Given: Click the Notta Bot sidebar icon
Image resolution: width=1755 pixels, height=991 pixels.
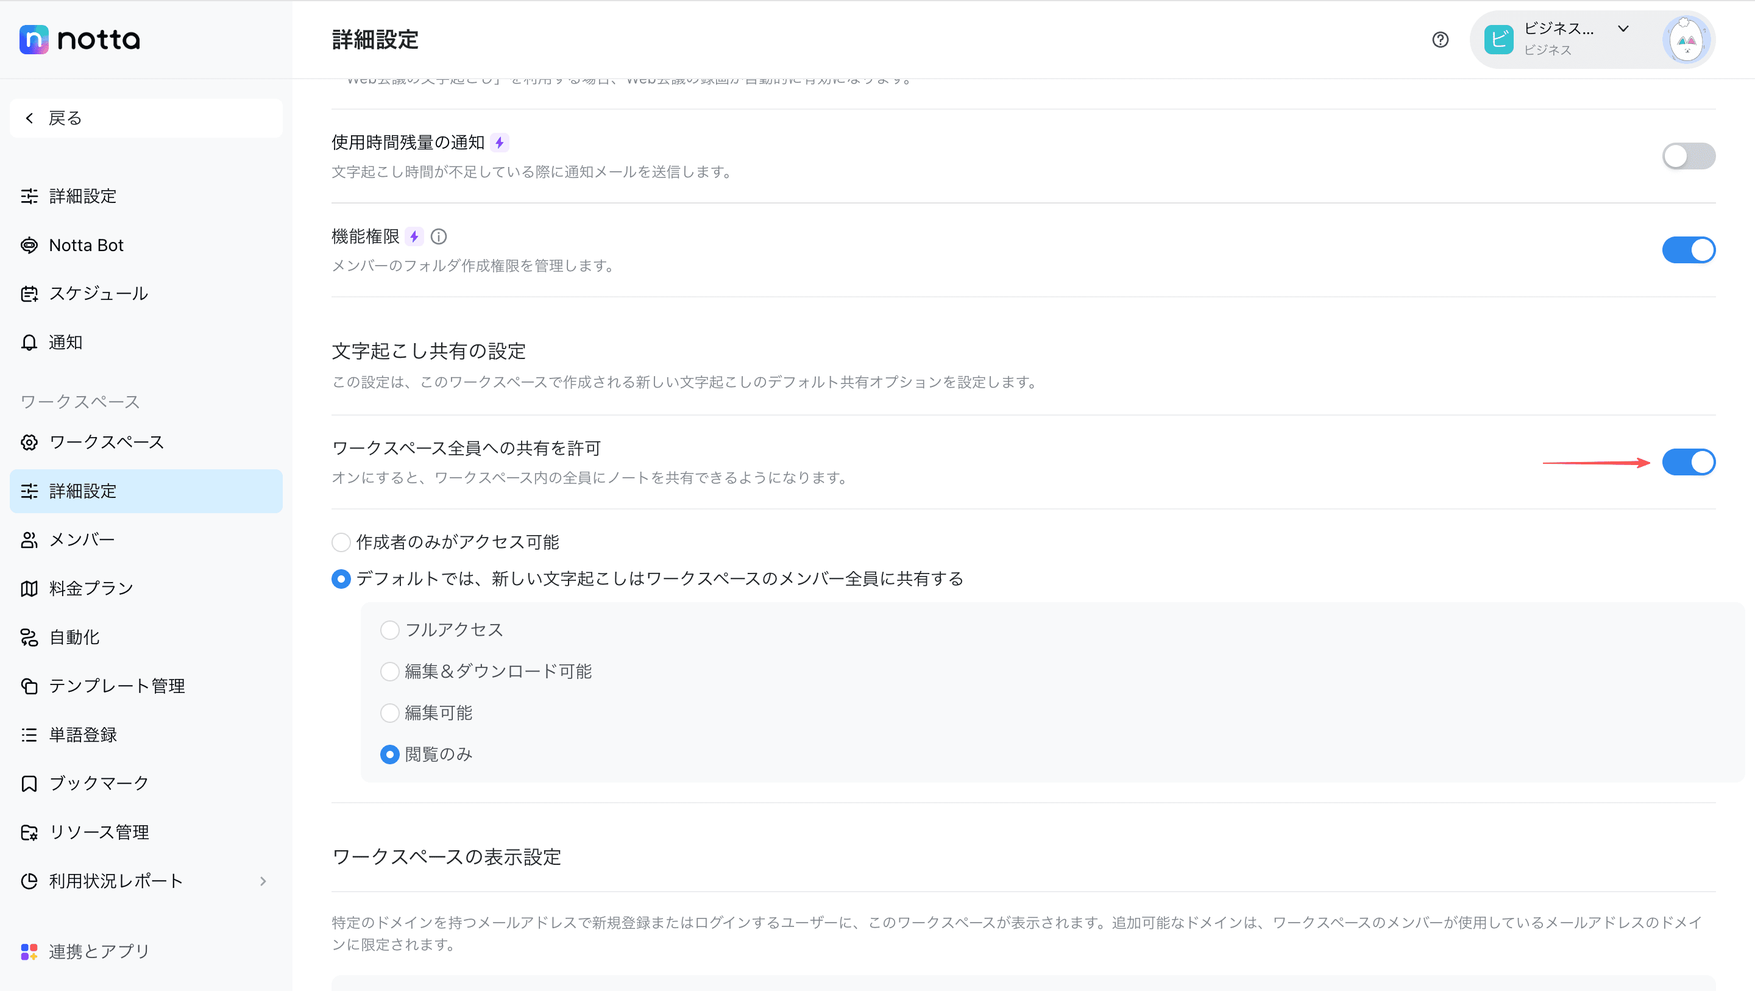Looking at the screenshot, I should tap(29, 246).
